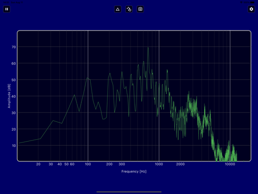Click the 'Amplitude [dB]' axis label
Image resolution: width=258 pixels, height=194 pixels.
click(x=9, y=96)
